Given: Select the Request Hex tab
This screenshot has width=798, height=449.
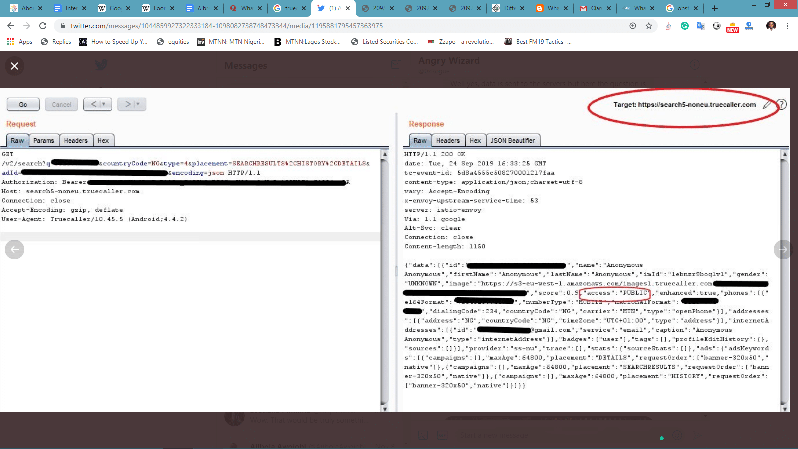Looking at the screenshot, I should point(103,141).
